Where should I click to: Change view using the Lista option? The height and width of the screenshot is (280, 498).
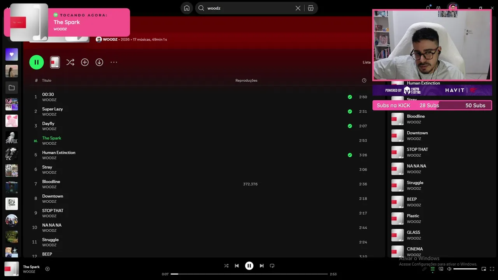(366, 62)
